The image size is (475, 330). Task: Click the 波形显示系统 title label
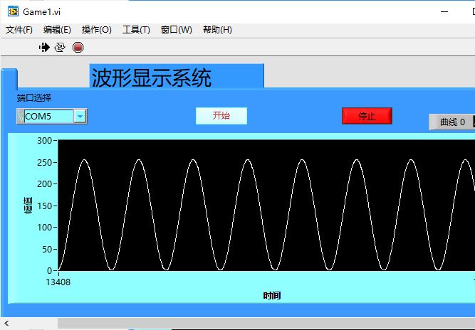[152, 78]
